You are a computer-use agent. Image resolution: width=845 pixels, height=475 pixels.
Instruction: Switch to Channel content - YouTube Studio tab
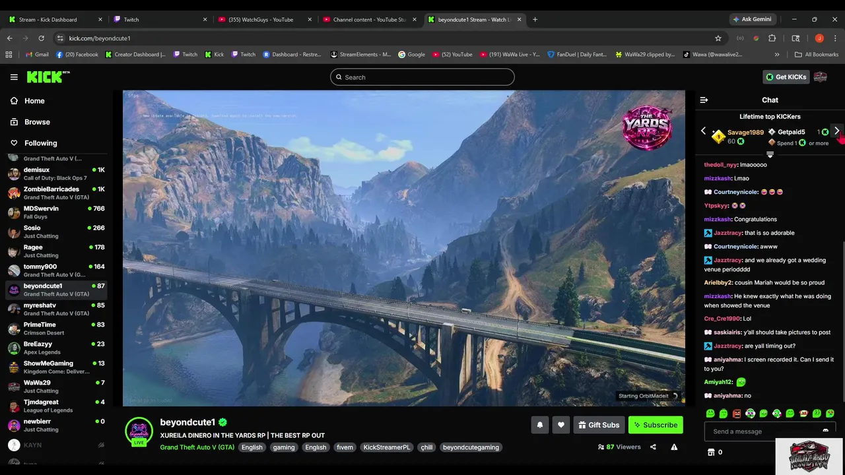tap(370, 20)
